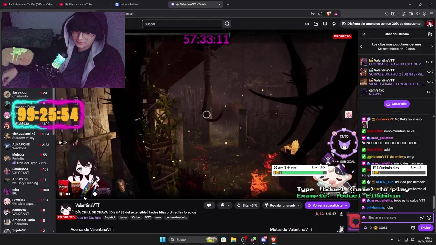Open the chat community users icon

[430, 34]
